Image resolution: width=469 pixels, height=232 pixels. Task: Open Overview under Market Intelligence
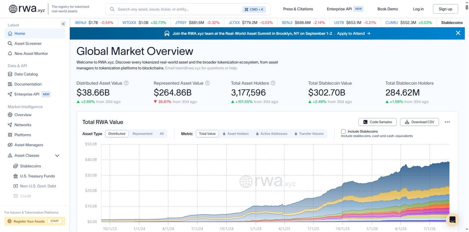click(35, 115)
